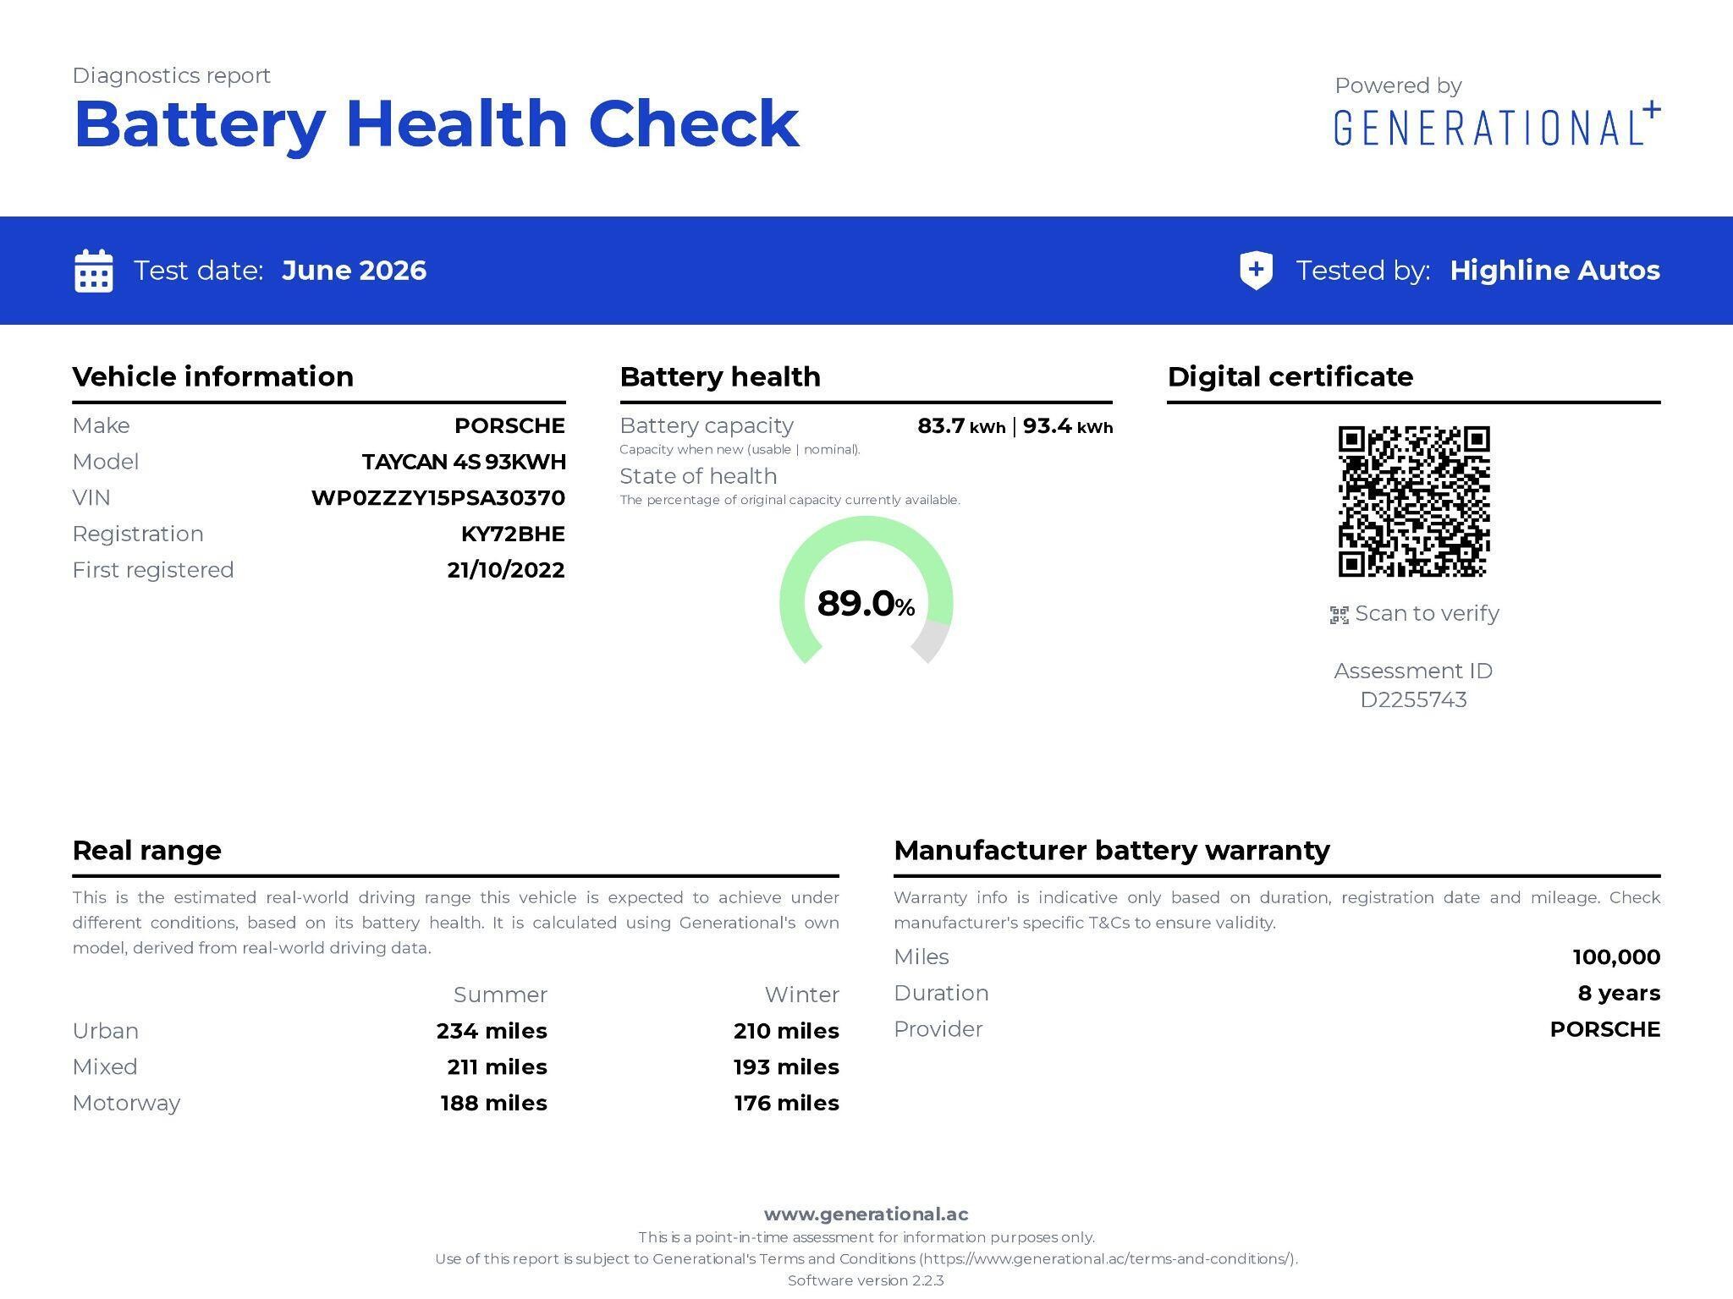Click the Summer column header
Image resolution: width=1733 pixels, height=1299 pixels.
[500, 995]
